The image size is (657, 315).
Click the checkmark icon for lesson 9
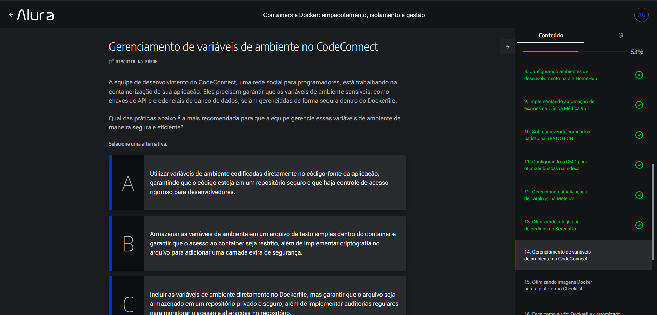click(x=639, y=105)
